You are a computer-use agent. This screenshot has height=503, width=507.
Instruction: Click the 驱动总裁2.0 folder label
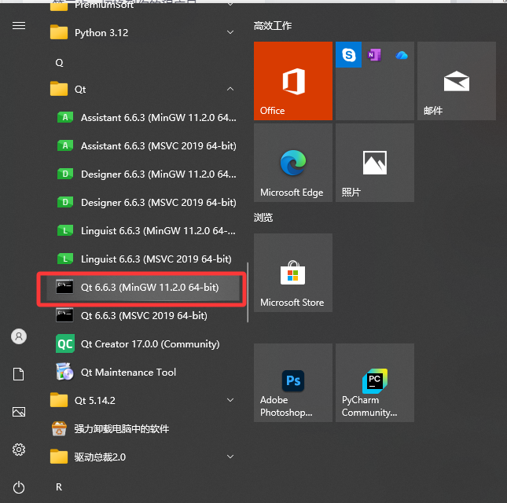tap(100, 457)
